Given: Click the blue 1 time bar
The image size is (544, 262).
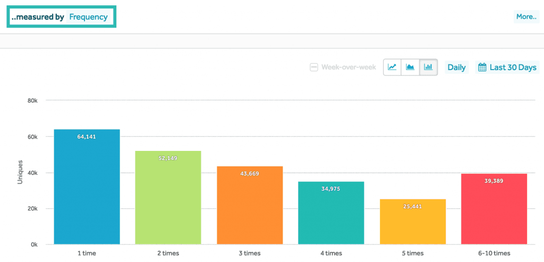Looking at the screenshot, I should (x=87, y=191).
